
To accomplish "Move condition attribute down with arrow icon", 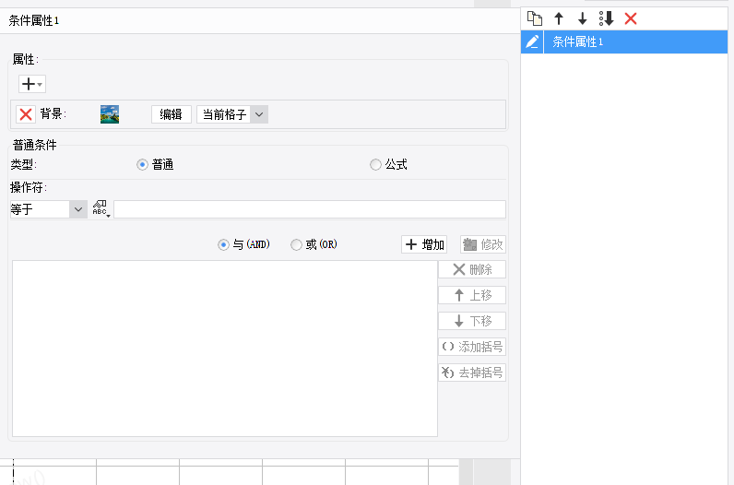I will coord(583,18).
